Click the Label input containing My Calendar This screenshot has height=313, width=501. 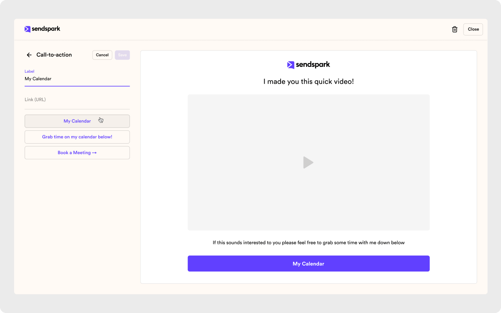pyautogui.click(x=77, y=79)
